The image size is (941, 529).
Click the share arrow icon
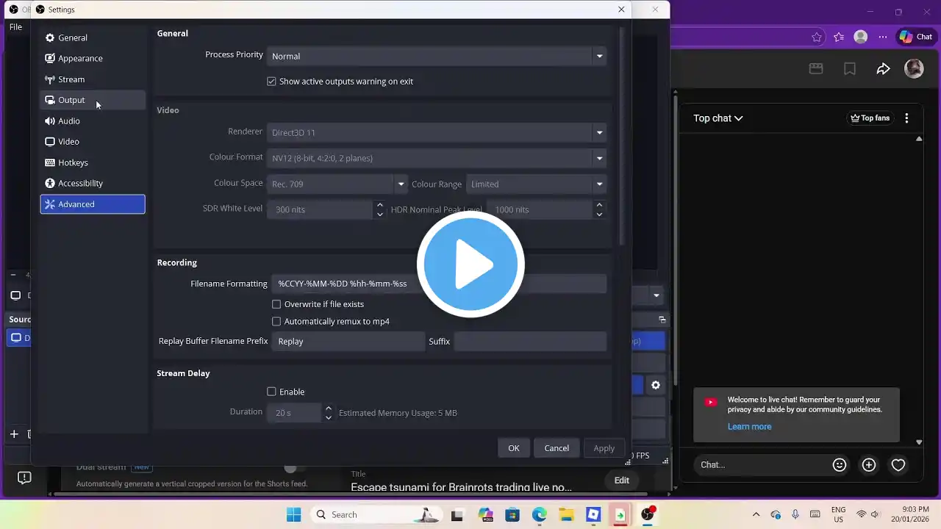click(x=883, y=69)
